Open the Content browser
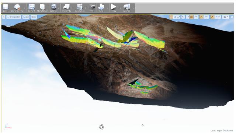Viewport: 236px width, 134px height. (x=31, y=8)
